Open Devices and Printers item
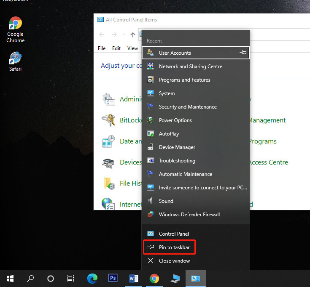Image resolution: width=310 pixels, height=287 pixels. pos(121,162)
